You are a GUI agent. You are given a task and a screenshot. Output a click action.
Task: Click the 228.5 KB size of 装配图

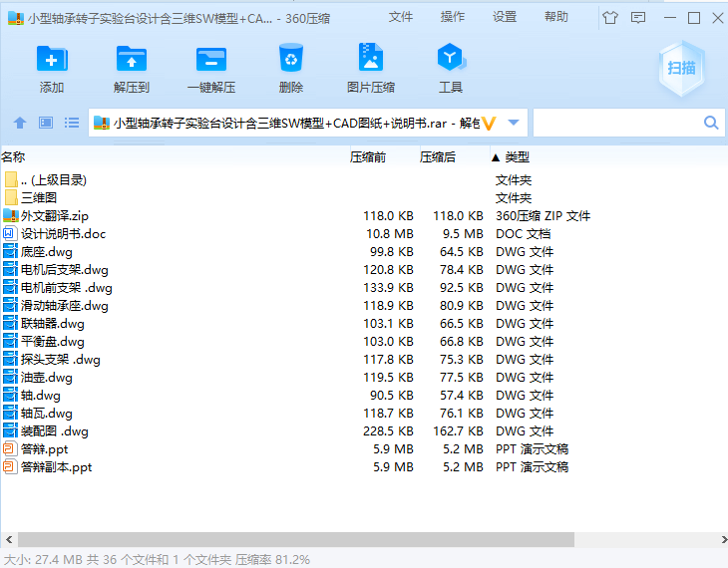tap(388, 431)
